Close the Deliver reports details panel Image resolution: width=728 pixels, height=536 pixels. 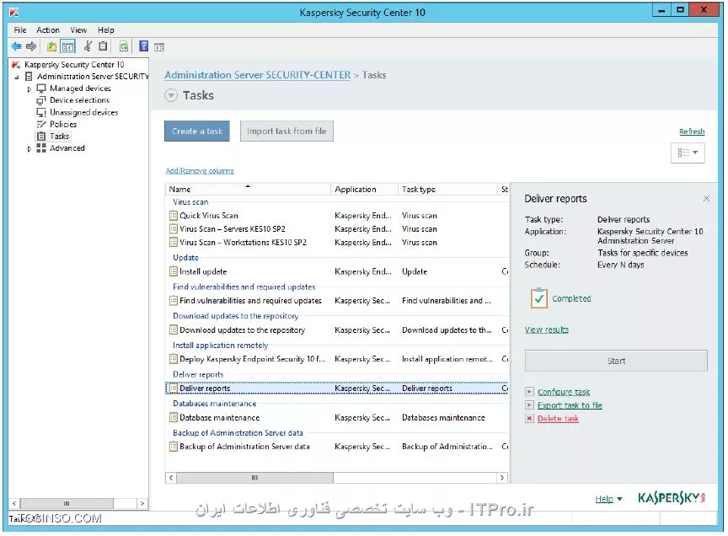click(706, 199)
